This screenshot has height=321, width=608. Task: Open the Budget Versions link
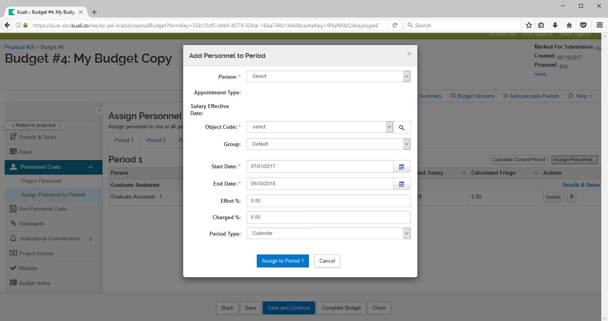(475, 96)
